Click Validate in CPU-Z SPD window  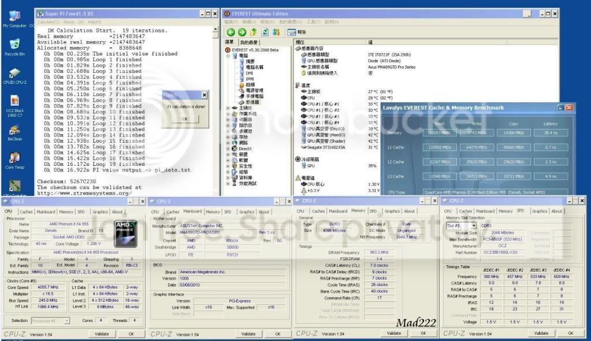click(541, 333)
